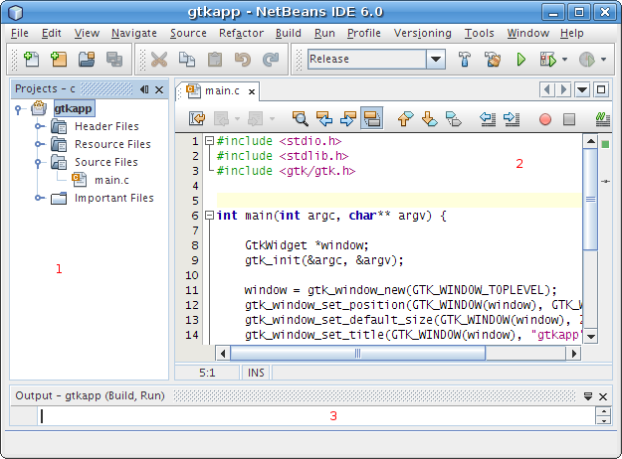Click Shift Line Right icon
This screenshot has height=459, width=622.
[x=512, y=118]
